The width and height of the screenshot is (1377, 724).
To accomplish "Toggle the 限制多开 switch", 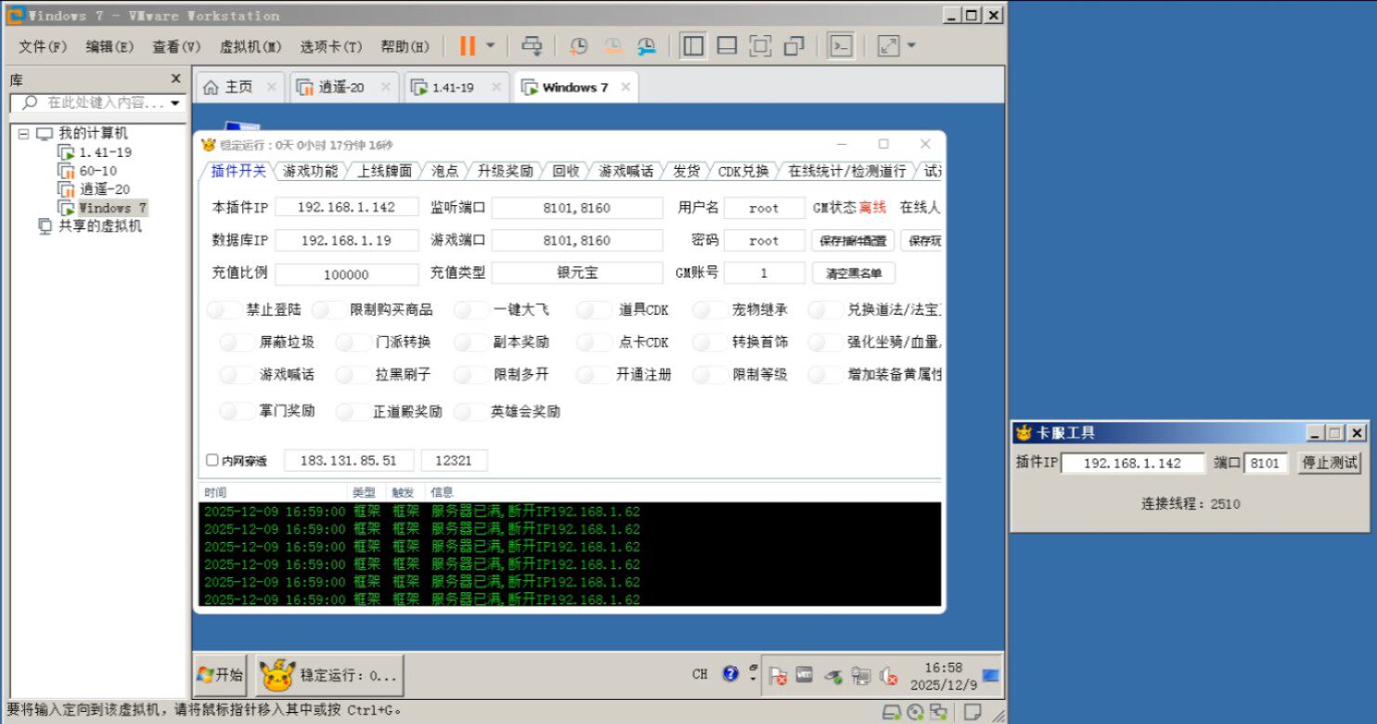I will click(471, 375).
